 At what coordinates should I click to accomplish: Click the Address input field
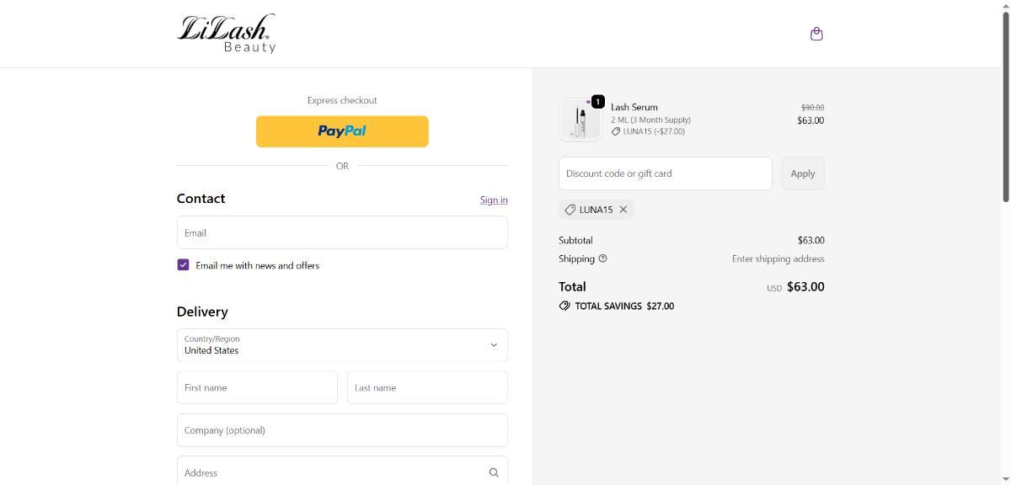click(329, 472)
